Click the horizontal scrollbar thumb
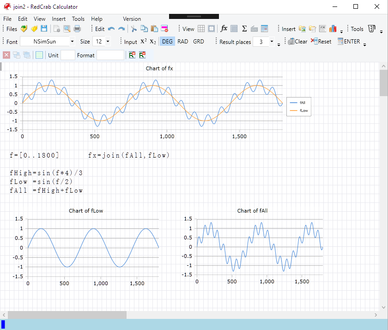Image resolution: width=388 pixels, height=330 pixels. point(67,315)
